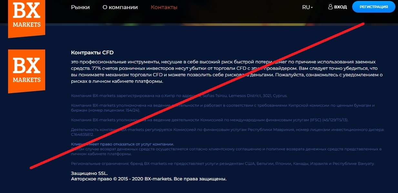Open the Рынки menu item
The height and width of the screenshot is (193, 398).
(80, 7)
